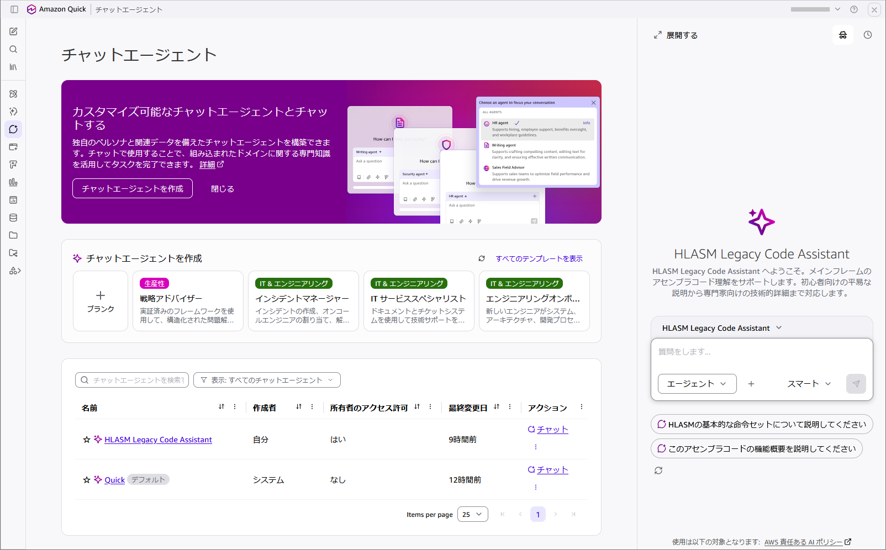Open Items per page 25 dropdown
This screenshot has width=886, height=550.
click(473, 514)
